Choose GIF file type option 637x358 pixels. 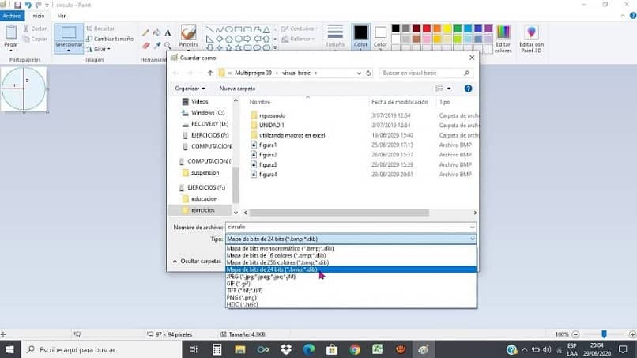point(351,284)
